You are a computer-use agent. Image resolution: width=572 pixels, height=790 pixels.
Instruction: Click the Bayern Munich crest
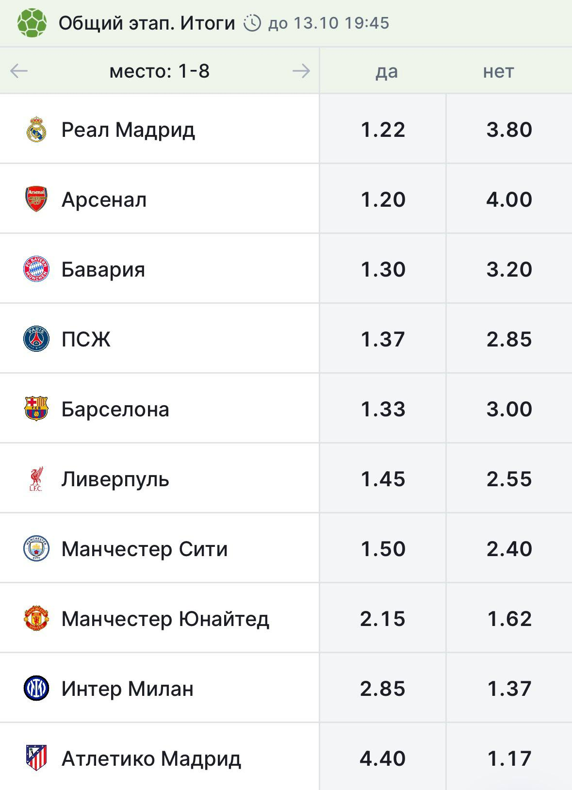[x=36, y=269]
